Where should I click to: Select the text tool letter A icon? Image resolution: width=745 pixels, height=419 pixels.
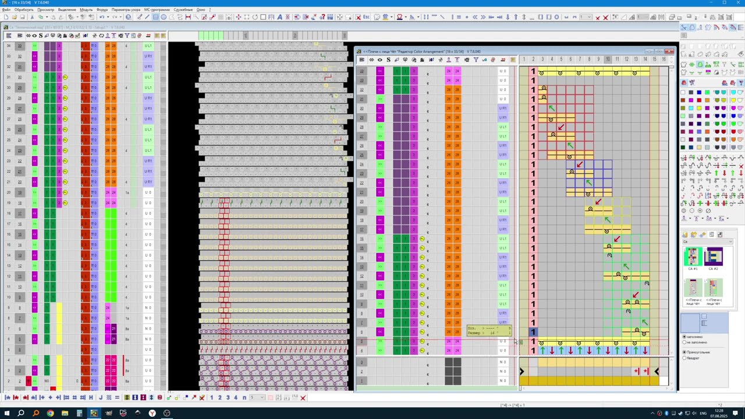tap(280, 17)
